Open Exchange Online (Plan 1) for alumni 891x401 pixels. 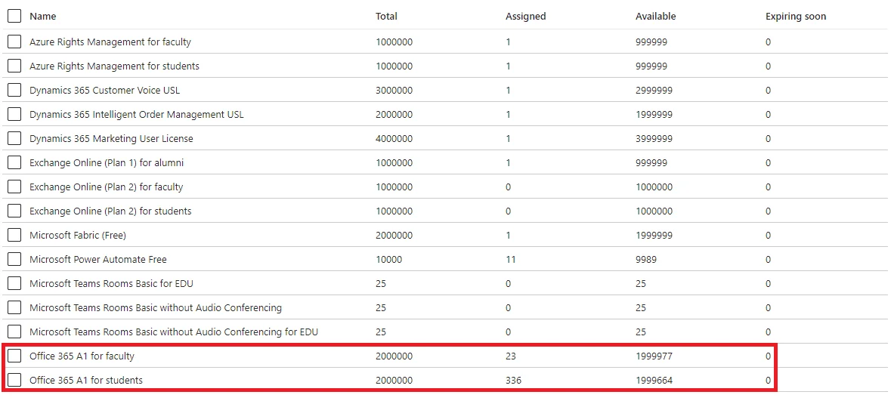tap(107, 162)
